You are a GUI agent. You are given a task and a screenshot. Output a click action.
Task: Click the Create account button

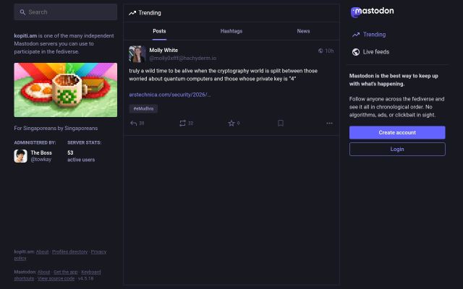(397, 133)
